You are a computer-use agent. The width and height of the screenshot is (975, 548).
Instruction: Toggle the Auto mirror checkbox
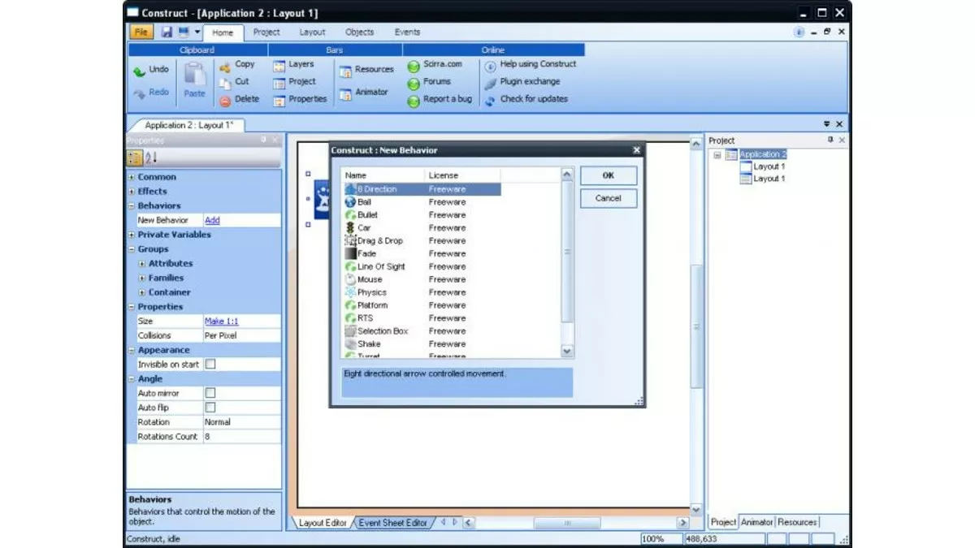(210, 393)
